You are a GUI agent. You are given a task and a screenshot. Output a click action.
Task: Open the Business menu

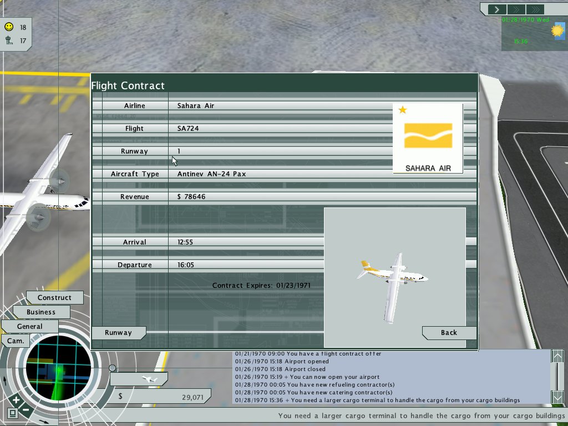click(41, 312)
